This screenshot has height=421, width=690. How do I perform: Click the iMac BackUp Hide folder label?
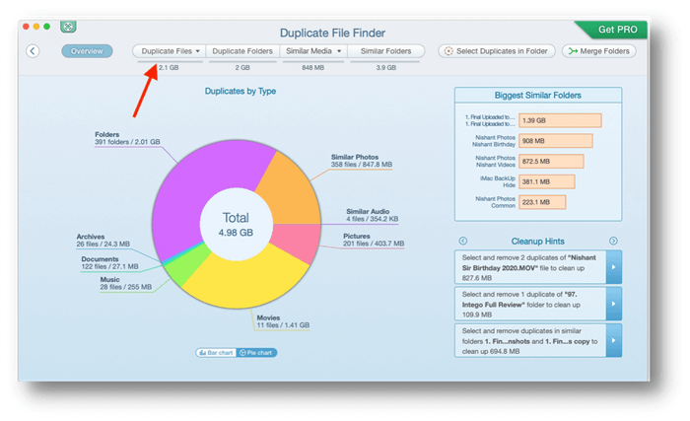tap(498, 181)
